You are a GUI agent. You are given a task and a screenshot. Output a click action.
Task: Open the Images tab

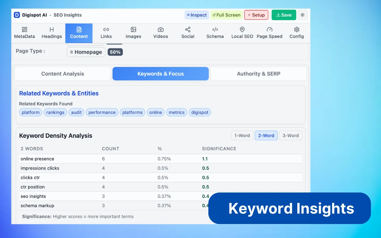pos(133,33)
